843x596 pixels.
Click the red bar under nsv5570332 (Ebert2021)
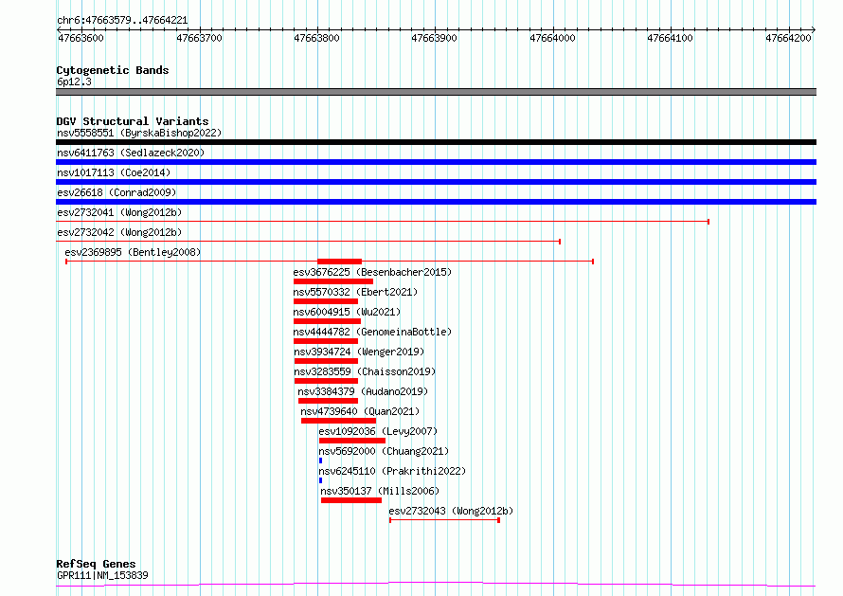pyautogui.click(x=326, y=301)
